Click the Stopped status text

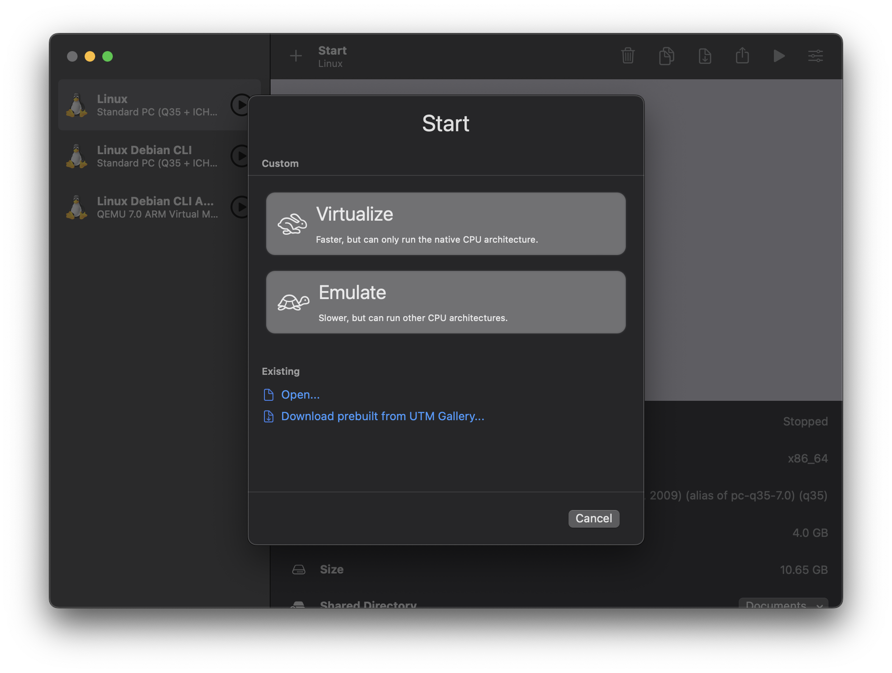pos(805,422)
